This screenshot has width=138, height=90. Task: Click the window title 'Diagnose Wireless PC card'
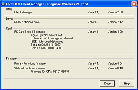[67, 4]
